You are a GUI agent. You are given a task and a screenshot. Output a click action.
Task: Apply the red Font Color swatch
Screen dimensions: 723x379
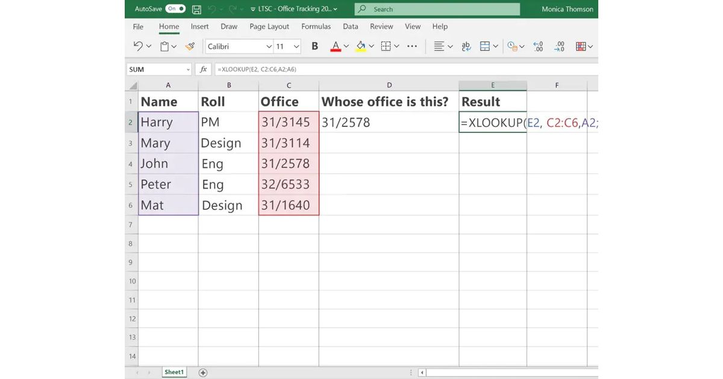[x=336, y=46]
